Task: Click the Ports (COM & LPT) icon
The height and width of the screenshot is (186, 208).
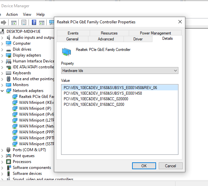Action: coord(8,150)
